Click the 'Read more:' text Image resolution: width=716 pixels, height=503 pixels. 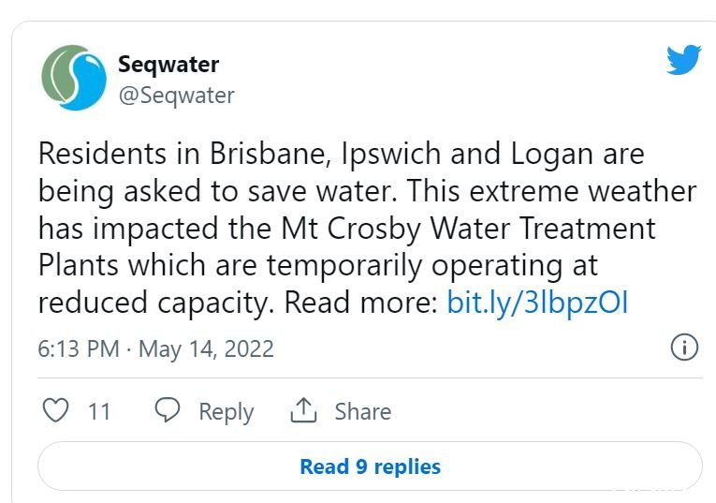point(360,302)
